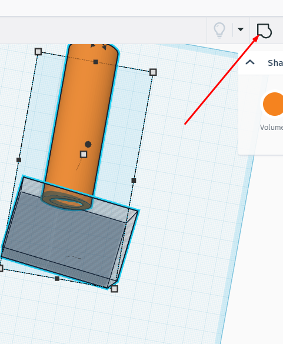Toggle Show all lightbulb icon
This screenshot has height=344, width=283.
219,30
